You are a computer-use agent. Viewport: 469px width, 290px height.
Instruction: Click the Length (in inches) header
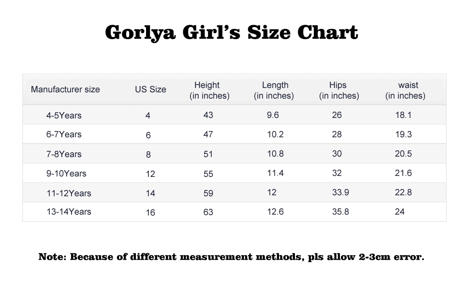(x=274, y=90)
